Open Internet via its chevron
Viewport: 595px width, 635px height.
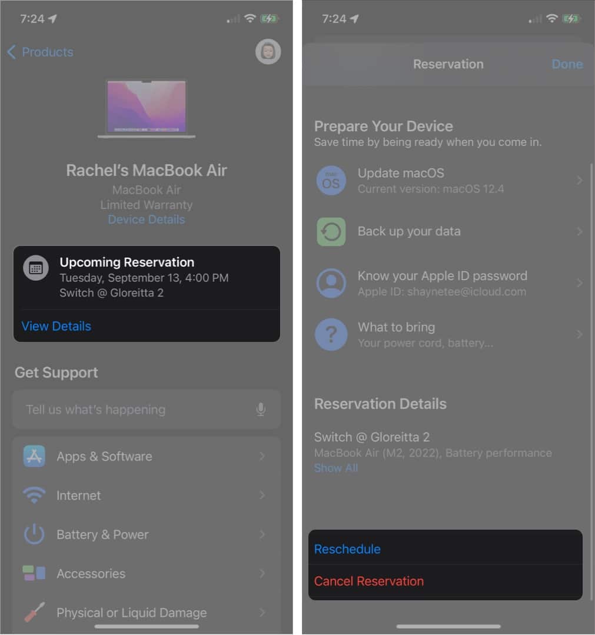pyautogui.click(x=262, y=495)
